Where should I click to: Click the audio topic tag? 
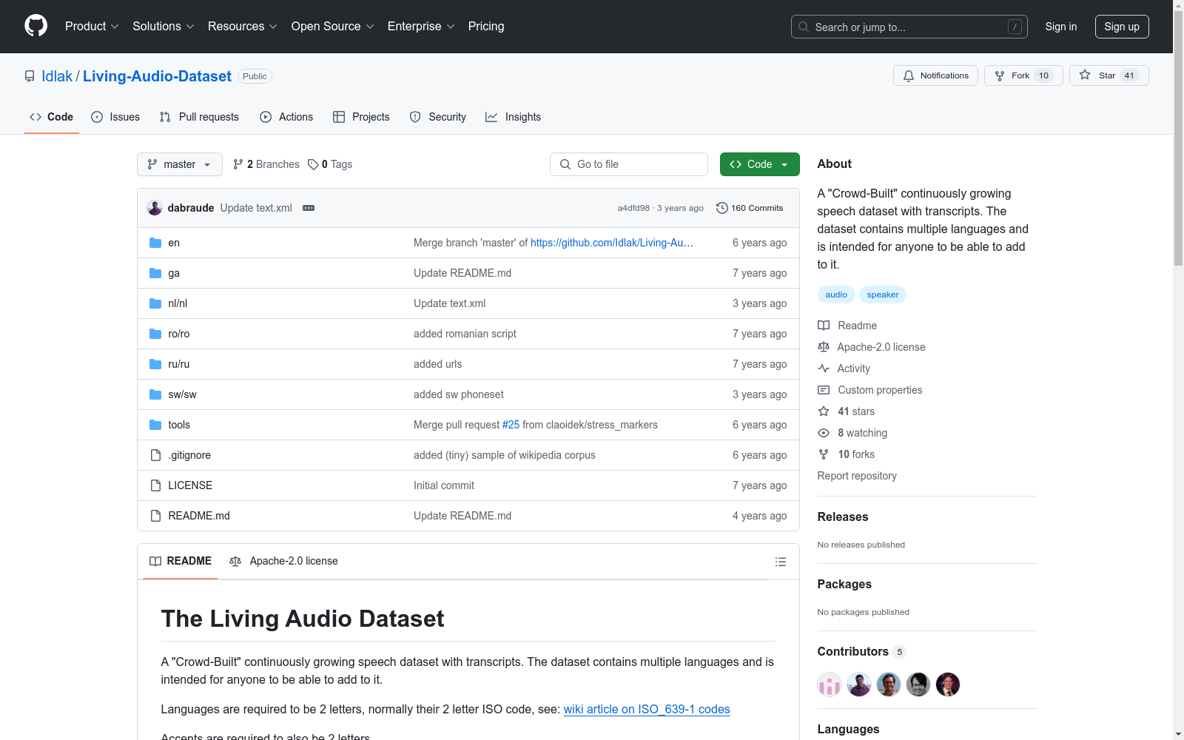tap(836, 295)
